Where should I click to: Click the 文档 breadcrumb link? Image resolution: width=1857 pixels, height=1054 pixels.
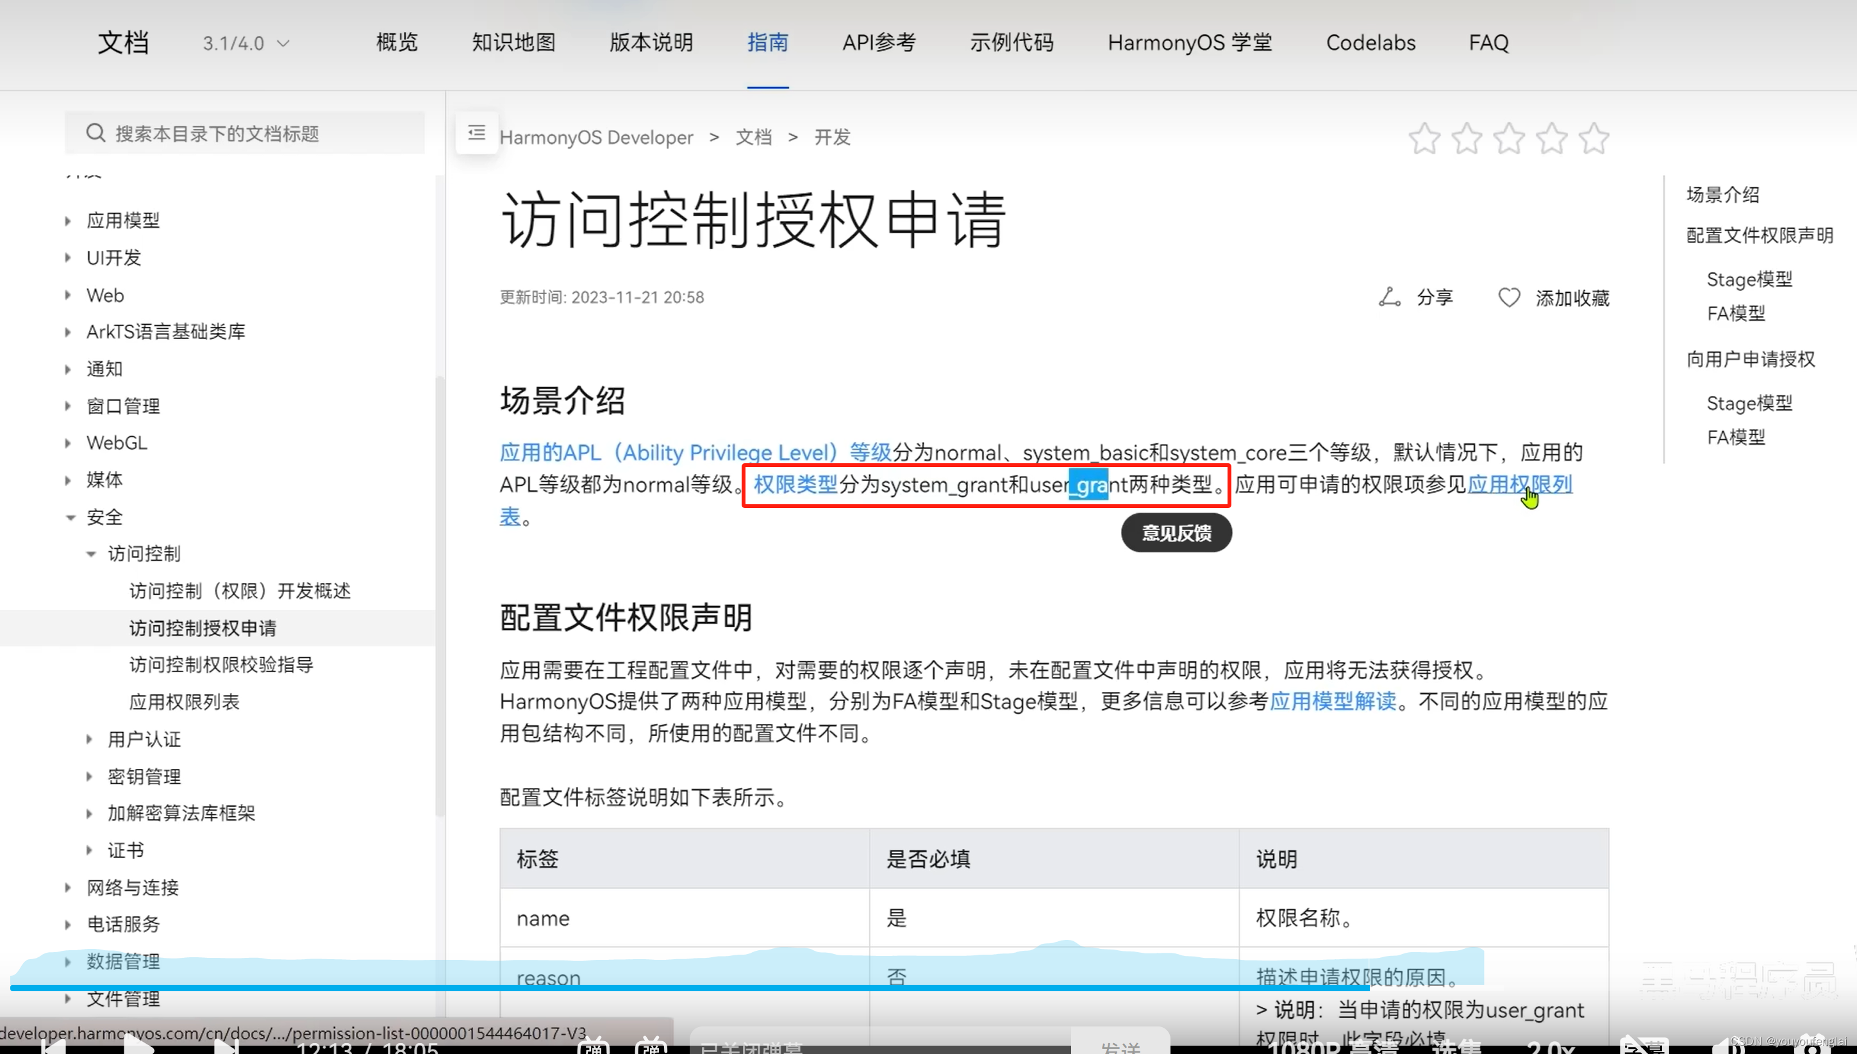click(753, 138)
